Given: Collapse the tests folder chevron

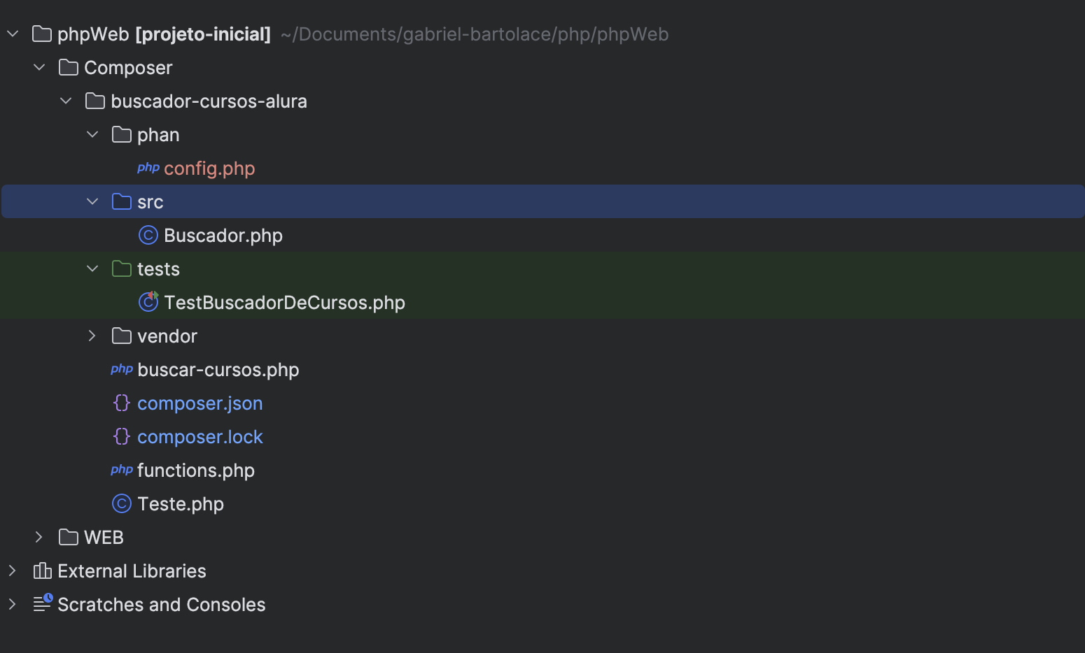Looking at the screenshot, I should (92, 268).
